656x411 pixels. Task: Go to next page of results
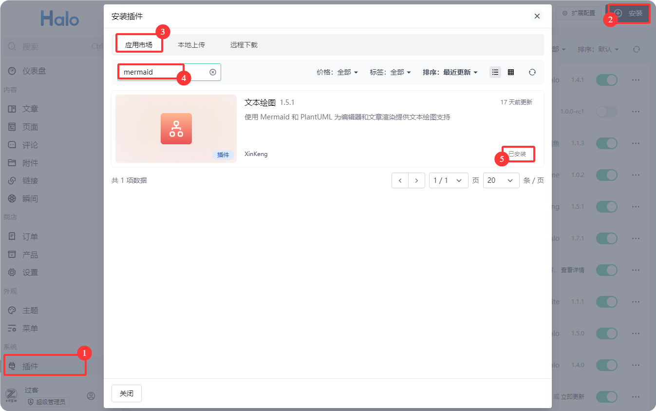416,180
